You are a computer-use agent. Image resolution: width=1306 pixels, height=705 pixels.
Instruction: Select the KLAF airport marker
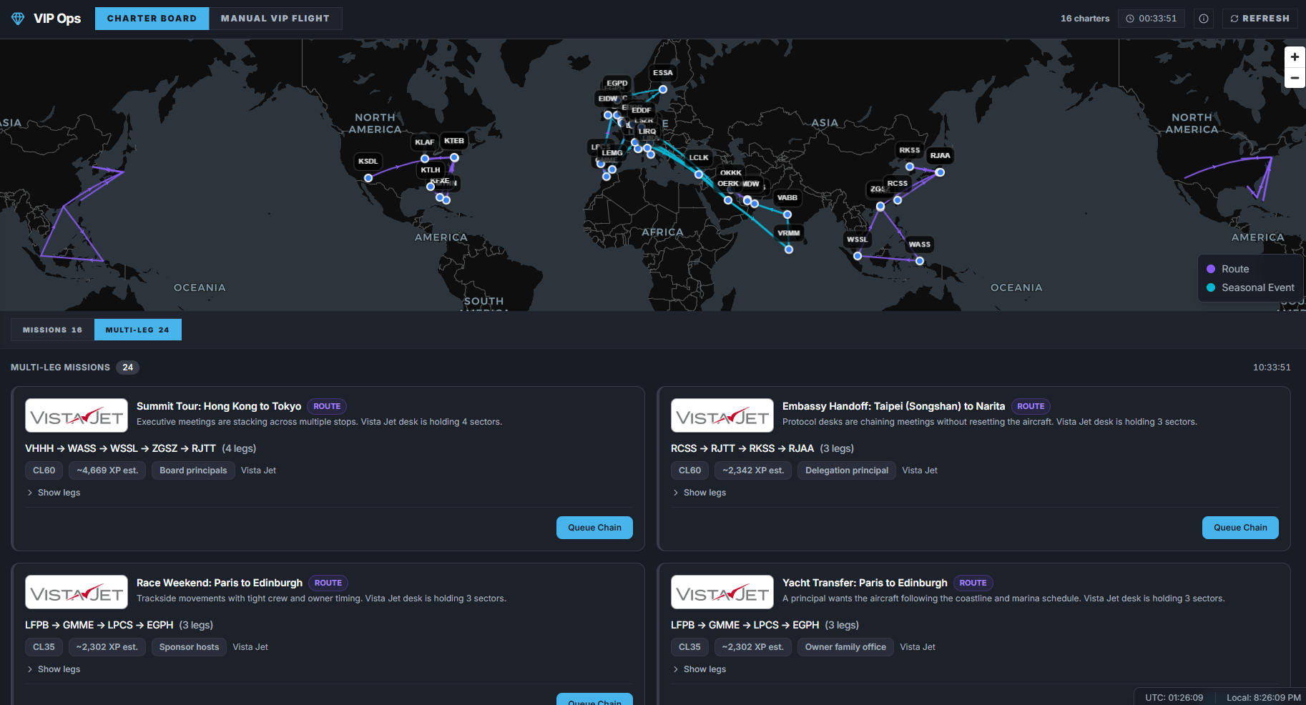coord(425,142)
